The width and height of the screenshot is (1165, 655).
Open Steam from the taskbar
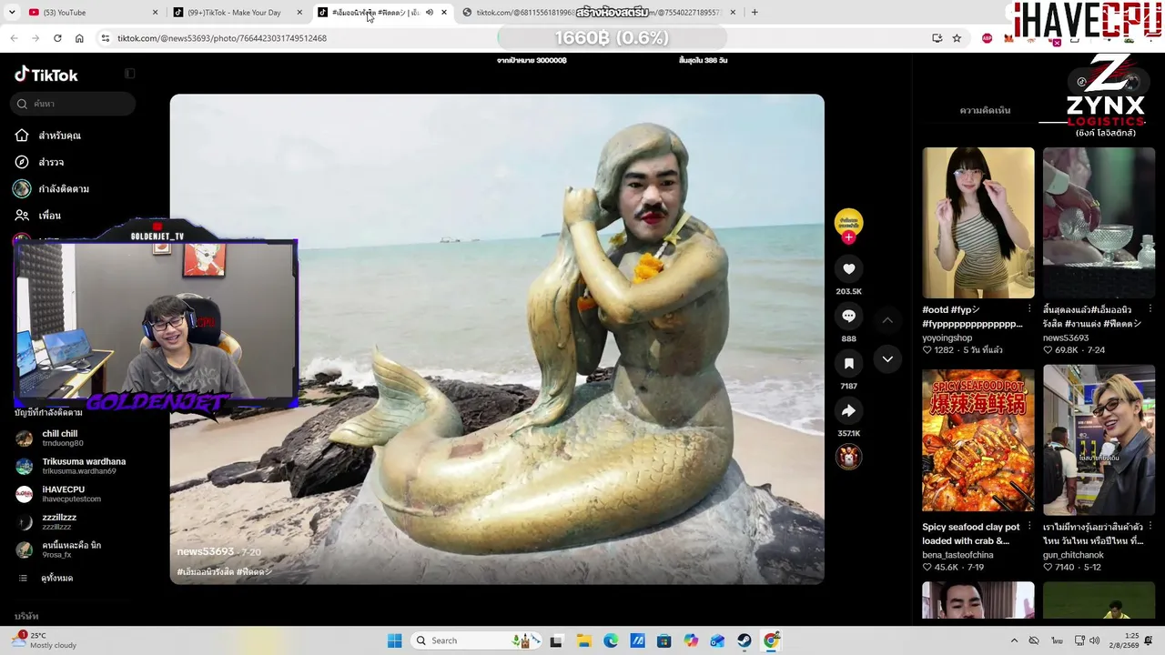(745, 640)
